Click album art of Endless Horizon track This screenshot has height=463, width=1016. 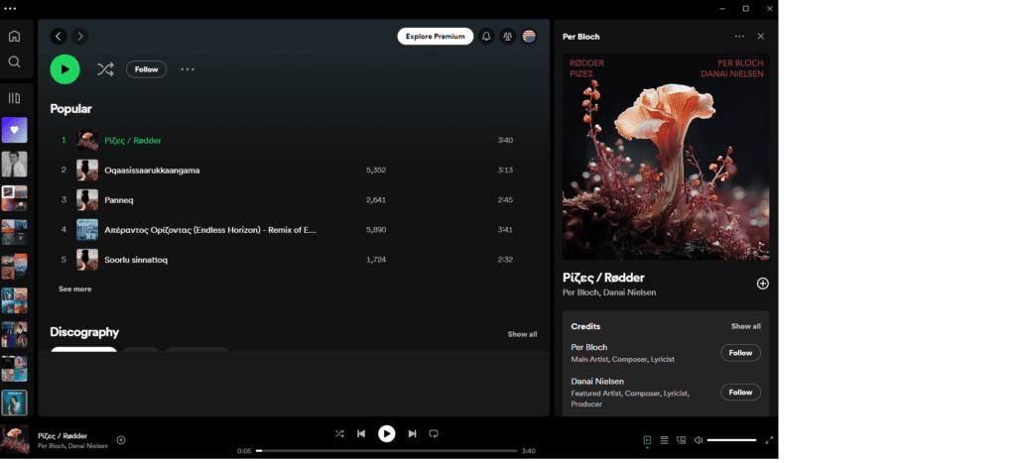tap(87, 229)
